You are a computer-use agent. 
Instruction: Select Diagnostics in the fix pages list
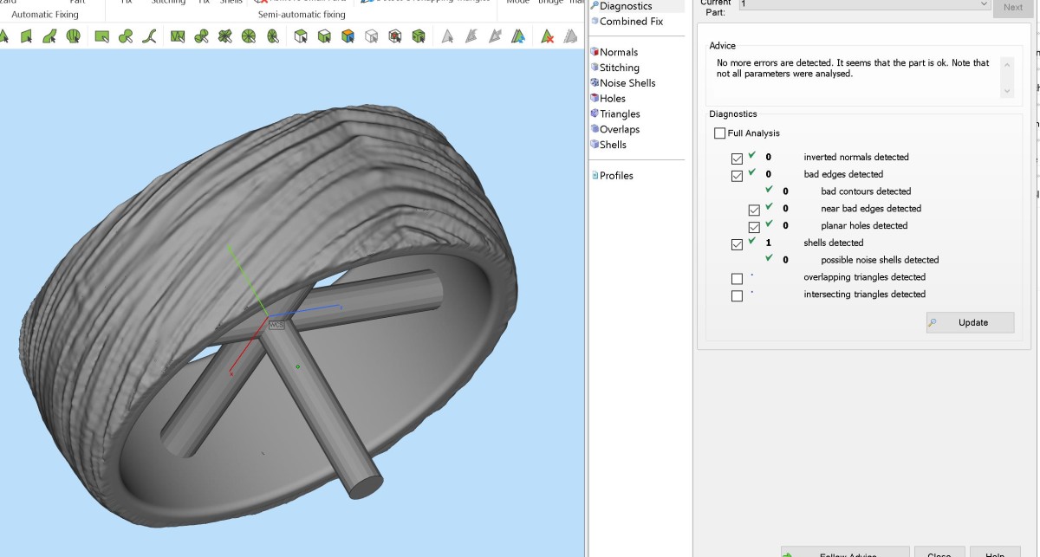(625, 6)
